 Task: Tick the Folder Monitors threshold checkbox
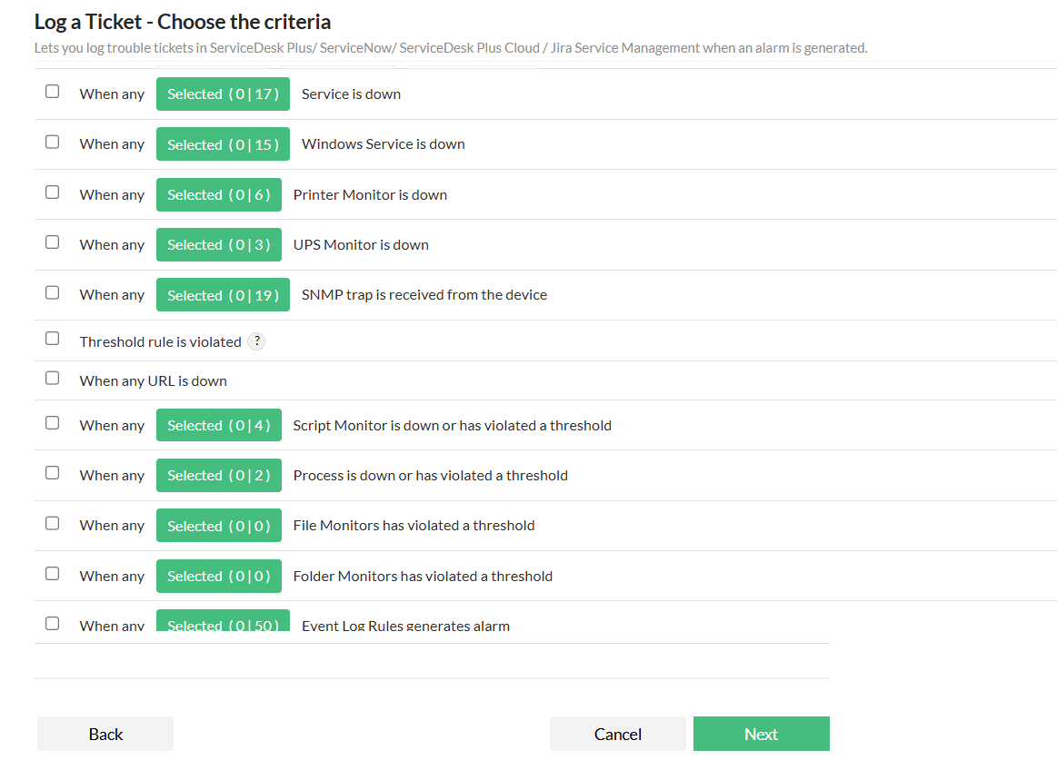click(x=53, y=574)
